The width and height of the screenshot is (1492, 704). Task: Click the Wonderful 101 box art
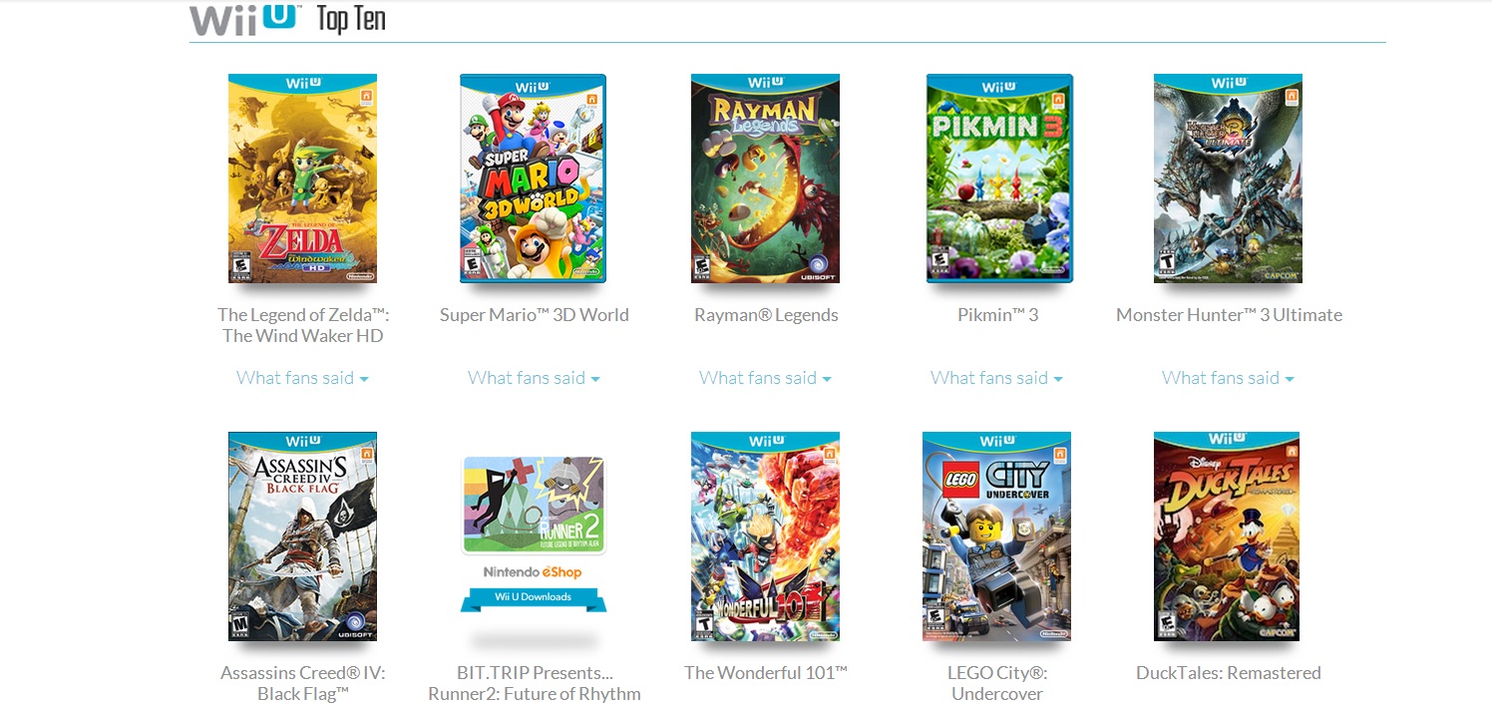(765, 536)
